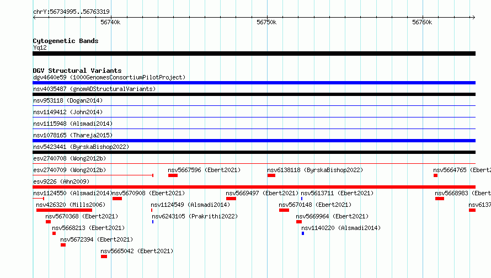Select variant dgv4640e59 (1000GenomesConsortiumPilotProject)
Viewport: 491px width, 278px height.
[109, 77]
